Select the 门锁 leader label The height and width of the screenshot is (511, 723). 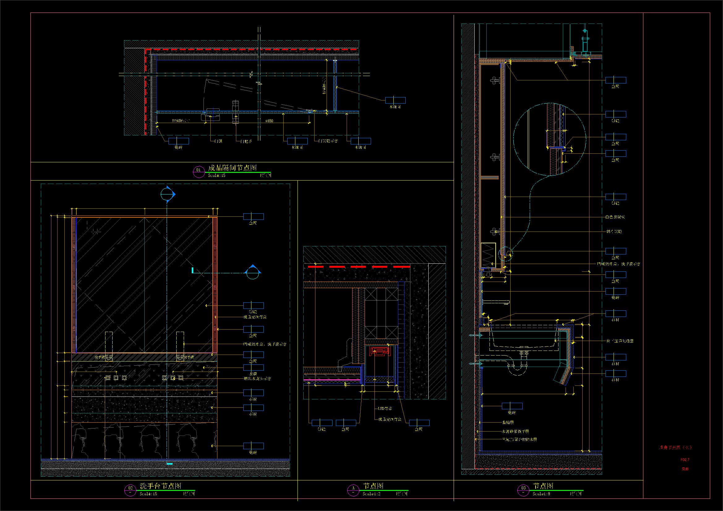[x=218, y=141]
